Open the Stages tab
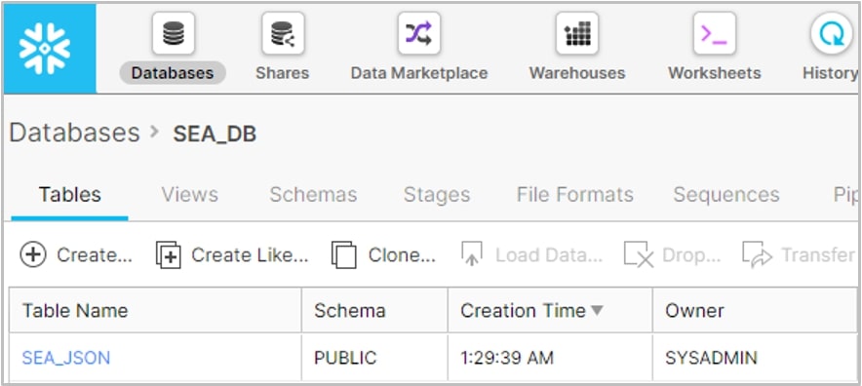Screen dimensions: 862x386 tap(437, 195)
